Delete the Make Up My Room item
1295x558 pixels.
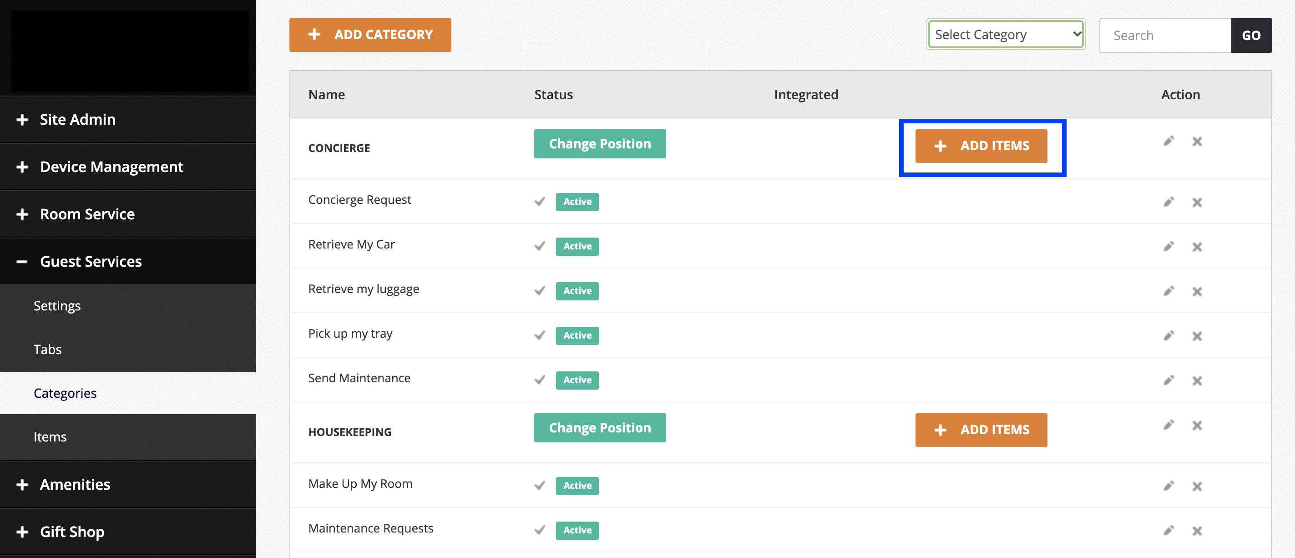pos(1197,486)
